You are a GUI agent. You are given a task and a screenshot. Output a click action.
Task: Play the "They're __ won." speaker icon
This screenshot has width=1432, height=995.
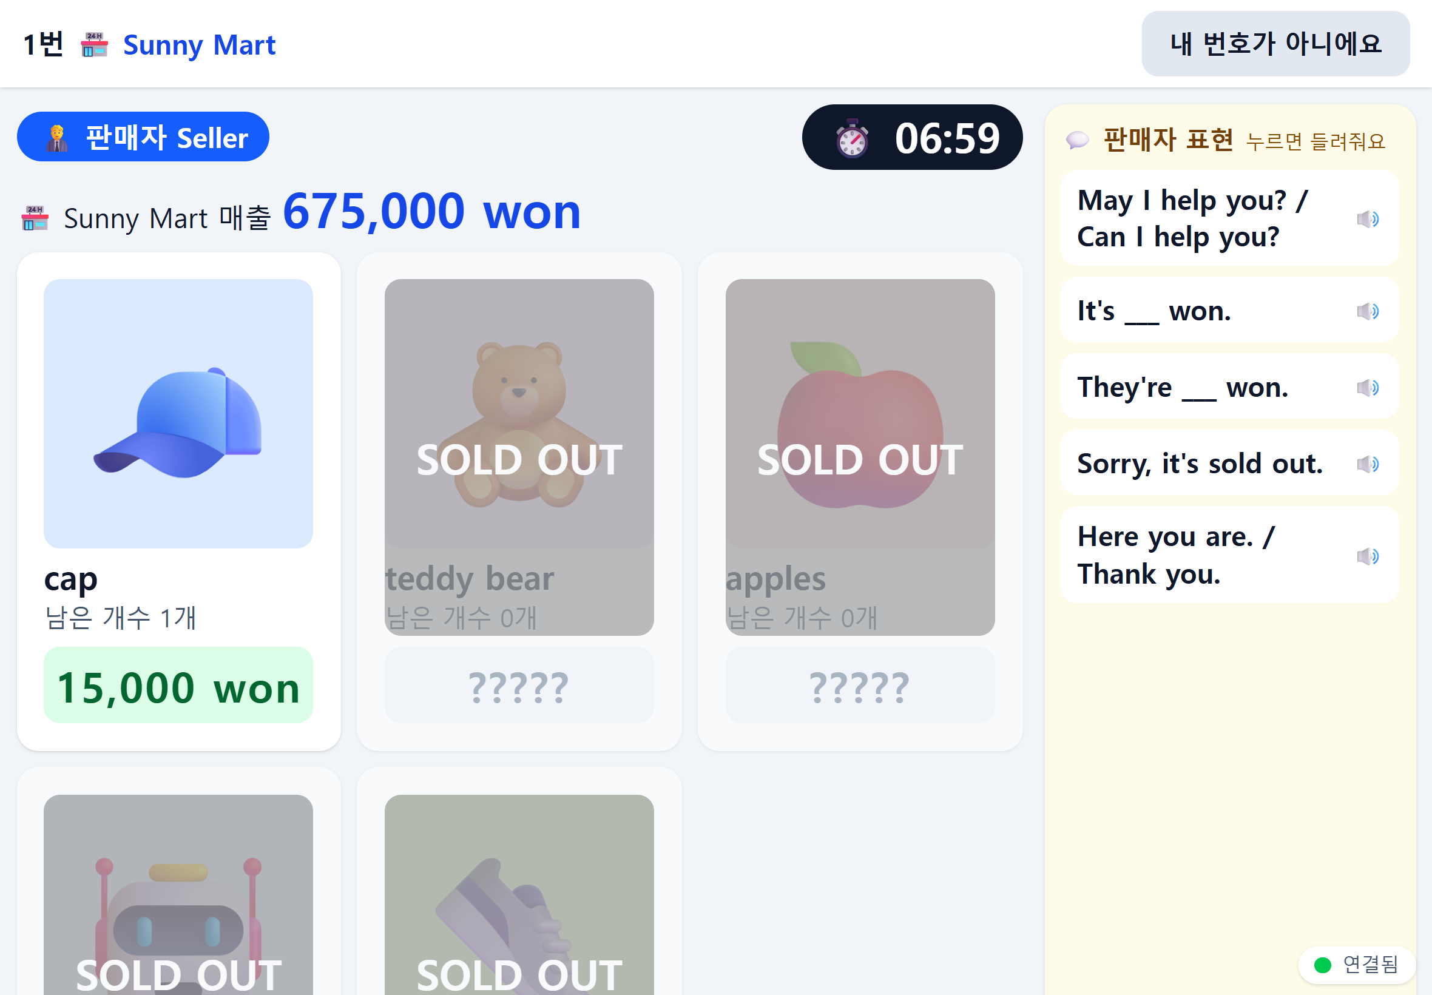click(x=1368, y=388)
